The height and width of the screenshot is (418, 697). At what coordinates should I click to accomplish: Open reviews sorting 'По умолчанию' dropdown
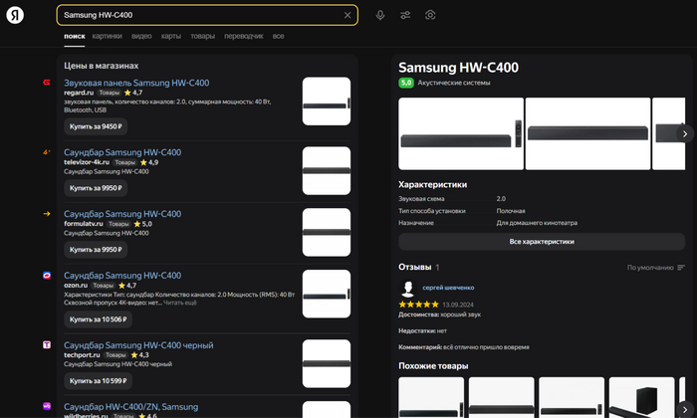[655, 268]
